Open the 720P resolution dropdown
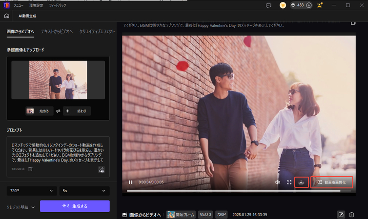 click(32, 191)
